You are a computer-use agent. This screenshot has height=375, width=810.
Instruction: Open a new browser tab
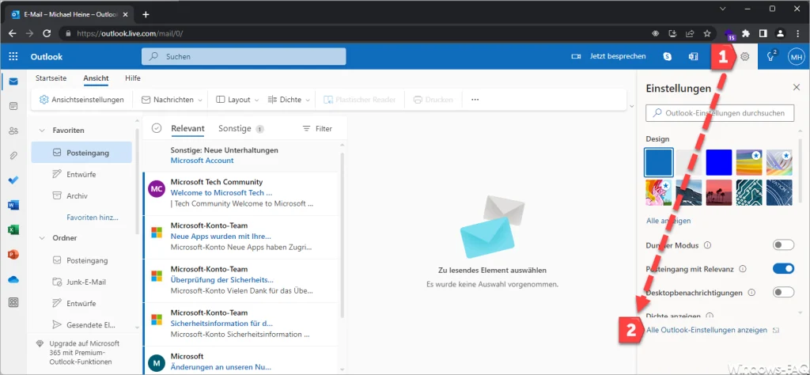tap(146, 14)
